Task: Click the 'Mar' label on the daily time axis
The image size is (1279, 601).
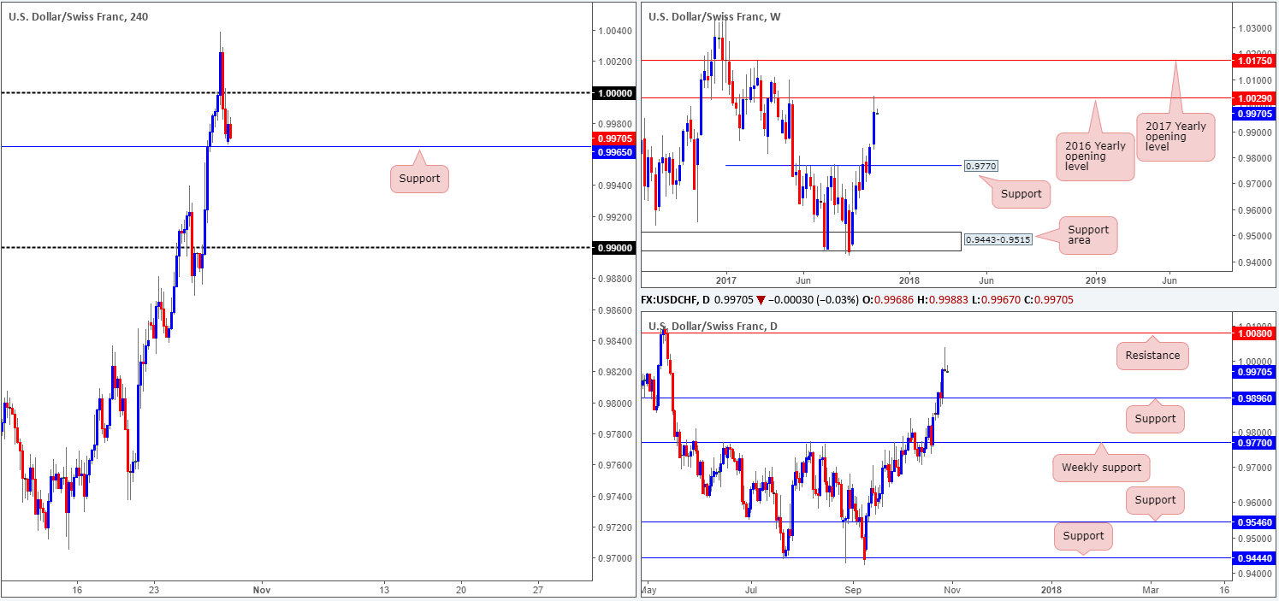Action: click(1152, 590)
